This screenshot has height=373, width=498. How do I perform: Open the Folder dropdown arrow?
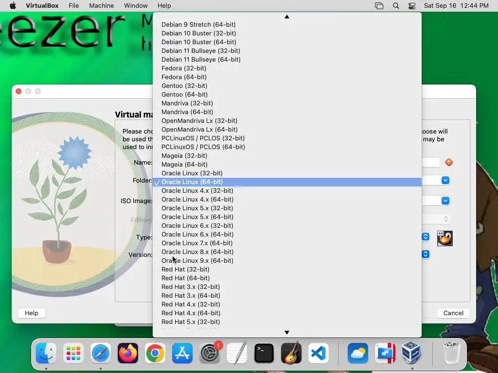[x=445, y=181]
